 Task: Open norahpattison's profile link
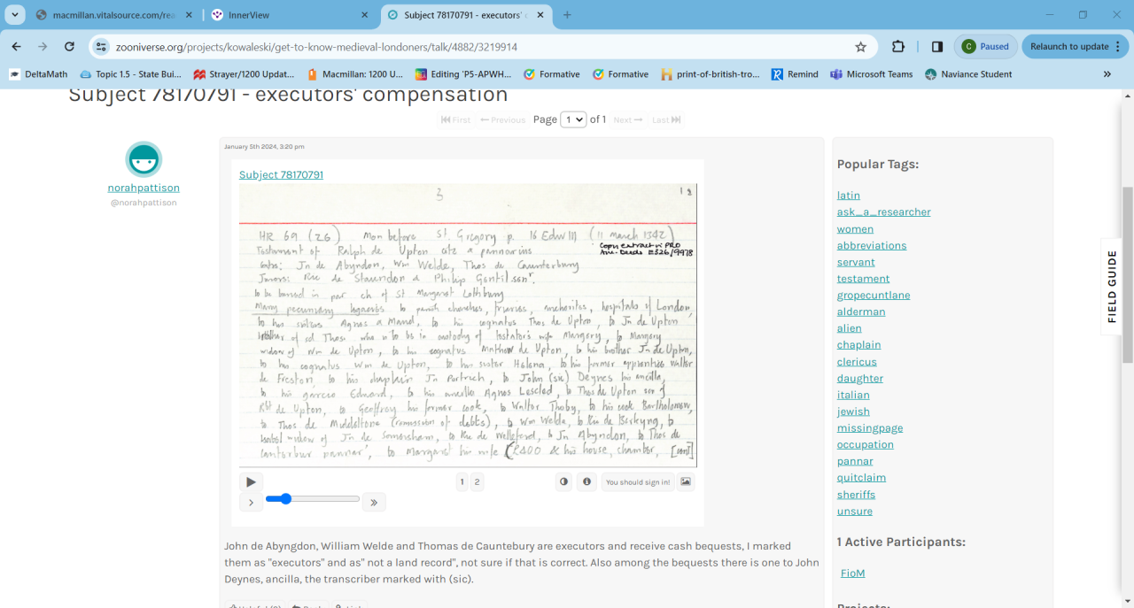(x=144, y=188)
